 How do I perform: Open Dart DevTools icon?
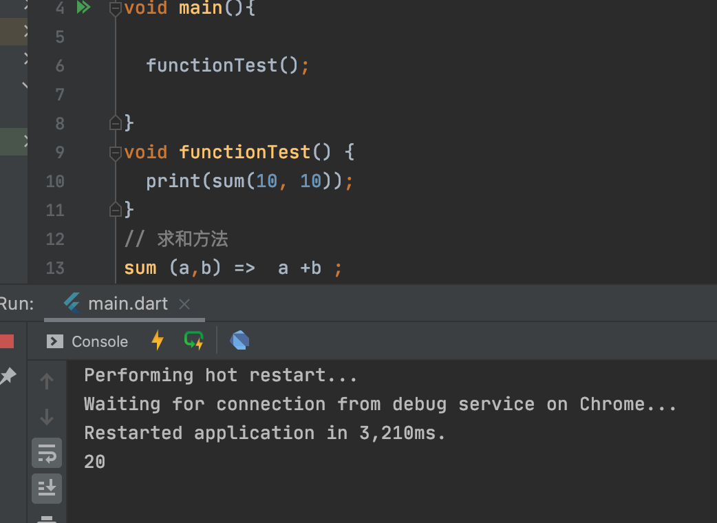coord(239,341)
